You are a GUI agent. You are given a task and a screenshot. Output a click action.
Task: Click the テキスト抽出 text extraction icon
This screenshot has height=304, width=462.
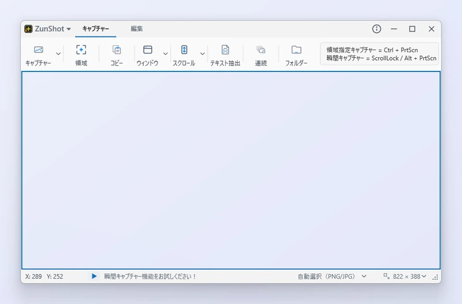pos(225,50)
